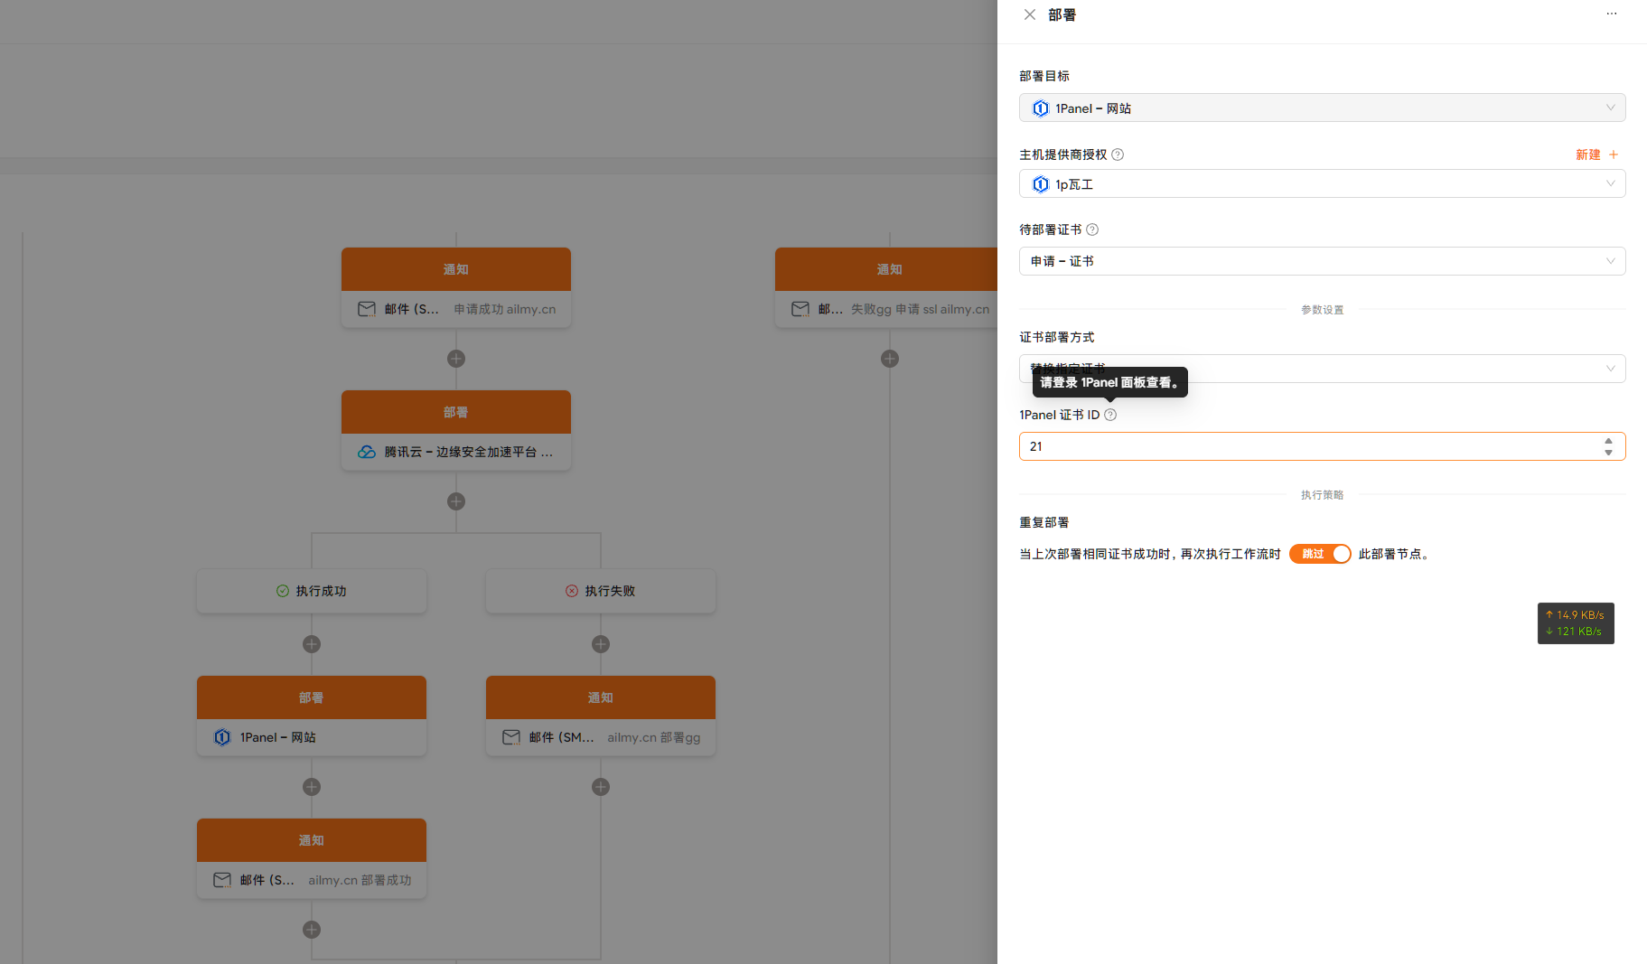
Task: Click plus node below 1Panel – 网站 card
Action: pyautogui.click(x=312, y=787)
